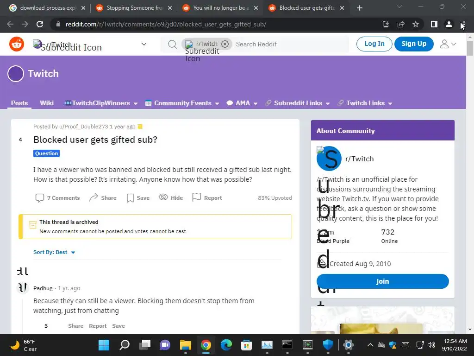Click Share under Padhug's comment

click(x=75, y=326)
